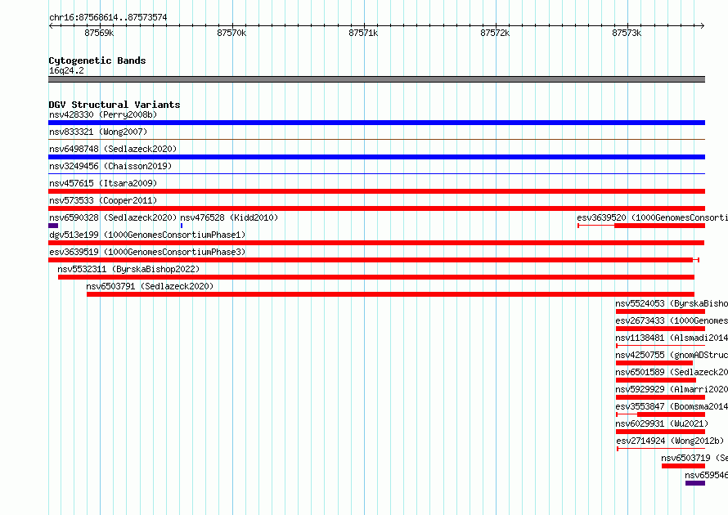Select the red bar under nsv5524053
The image size is (728, 515).
[x=661, y=311]
